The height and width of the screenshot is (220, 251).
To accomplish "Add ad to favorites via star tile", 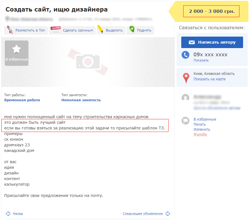I will pos(17,53).
